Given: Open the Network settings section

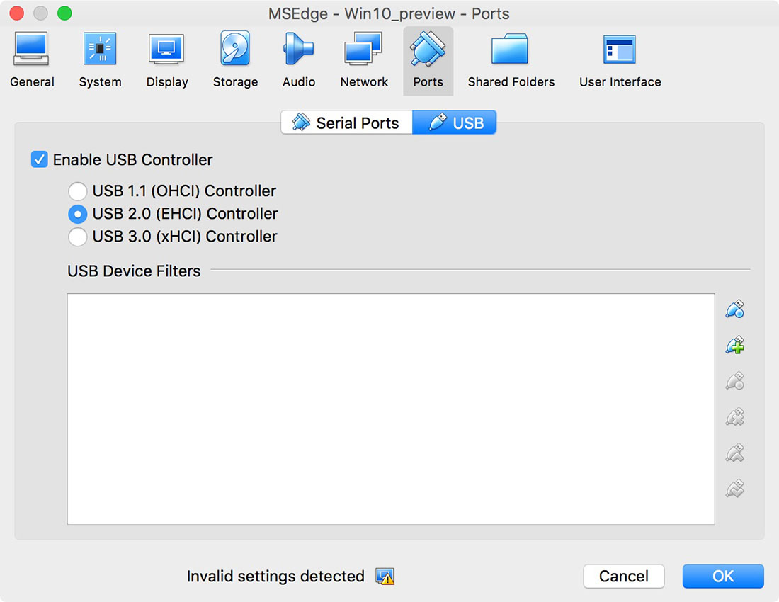Looking at the screenshot, I should (x=364, y=61).
